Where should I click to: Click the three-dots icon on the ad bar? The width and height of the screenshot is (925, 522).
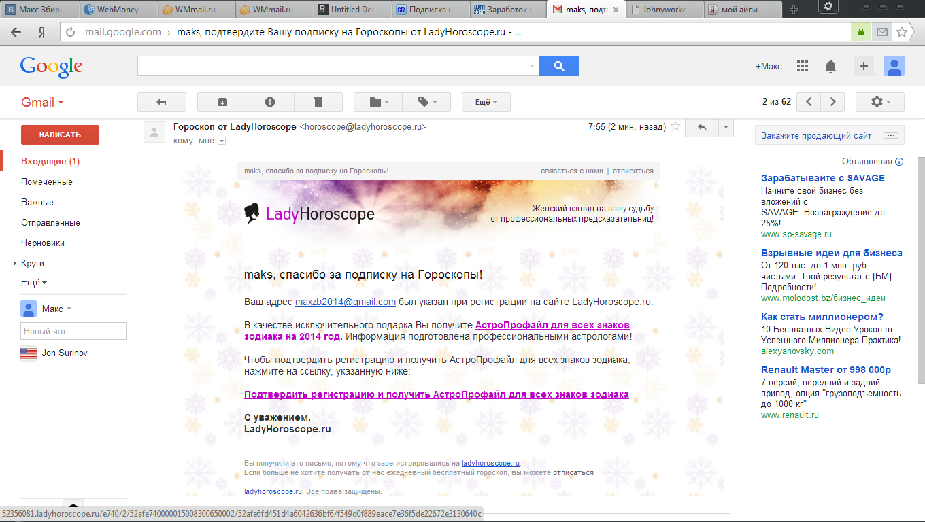coord(890,135)
